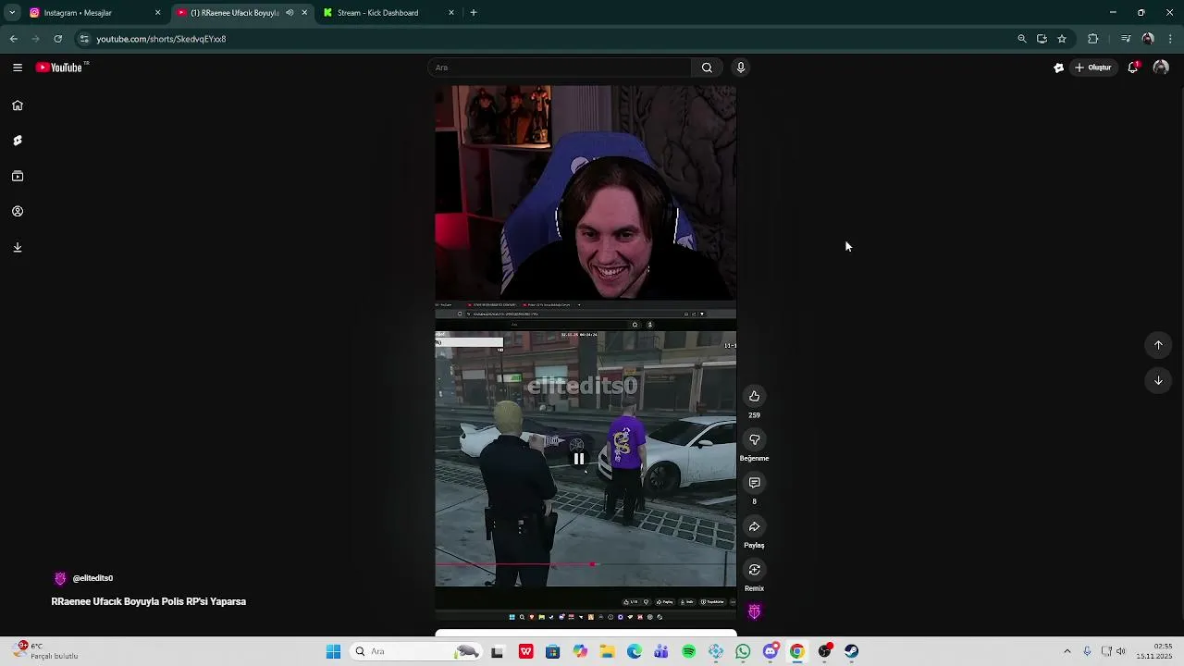Viewport: 1184px width, 666px height.
Task: Open the Short's sound source icon
Action: point(754,611)
